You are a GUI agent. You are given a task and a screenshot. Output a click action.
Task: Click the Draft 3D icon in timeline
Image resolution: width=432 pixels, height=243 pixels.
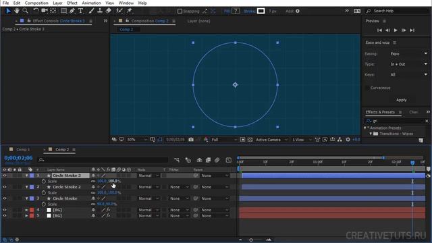(188, 160)
